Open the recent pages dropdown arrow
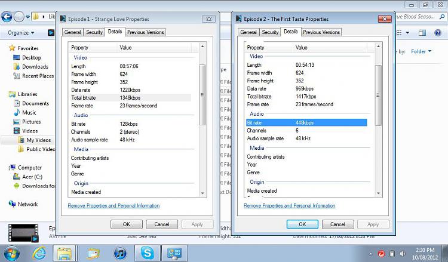The height and width of the screenshot is (262, 448). [27, 17]
